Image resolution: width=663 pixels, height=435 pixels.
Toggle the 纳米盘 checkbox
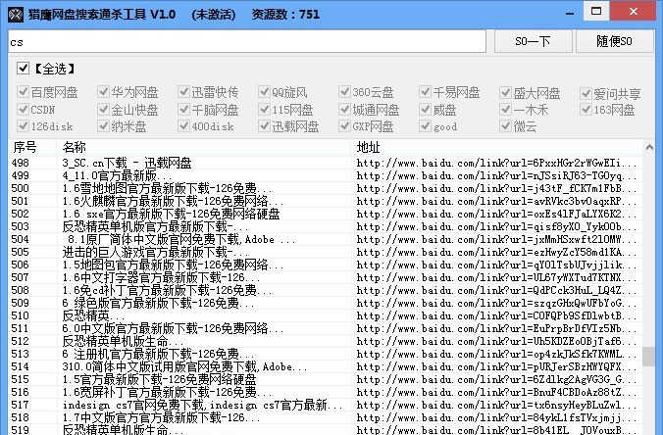[x=103, y=125]
